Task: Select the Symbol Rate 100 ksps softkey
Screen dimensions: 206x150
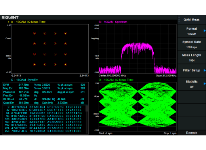Action: click(192, 44)
